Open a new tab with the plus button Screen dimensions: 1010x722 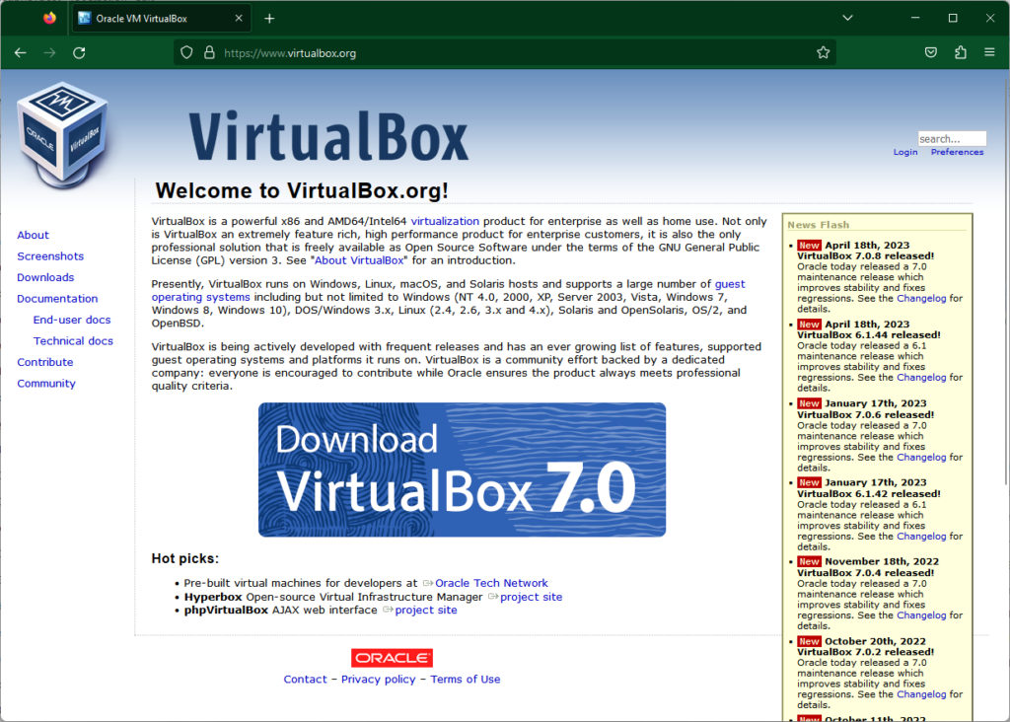tap(269, 19)
